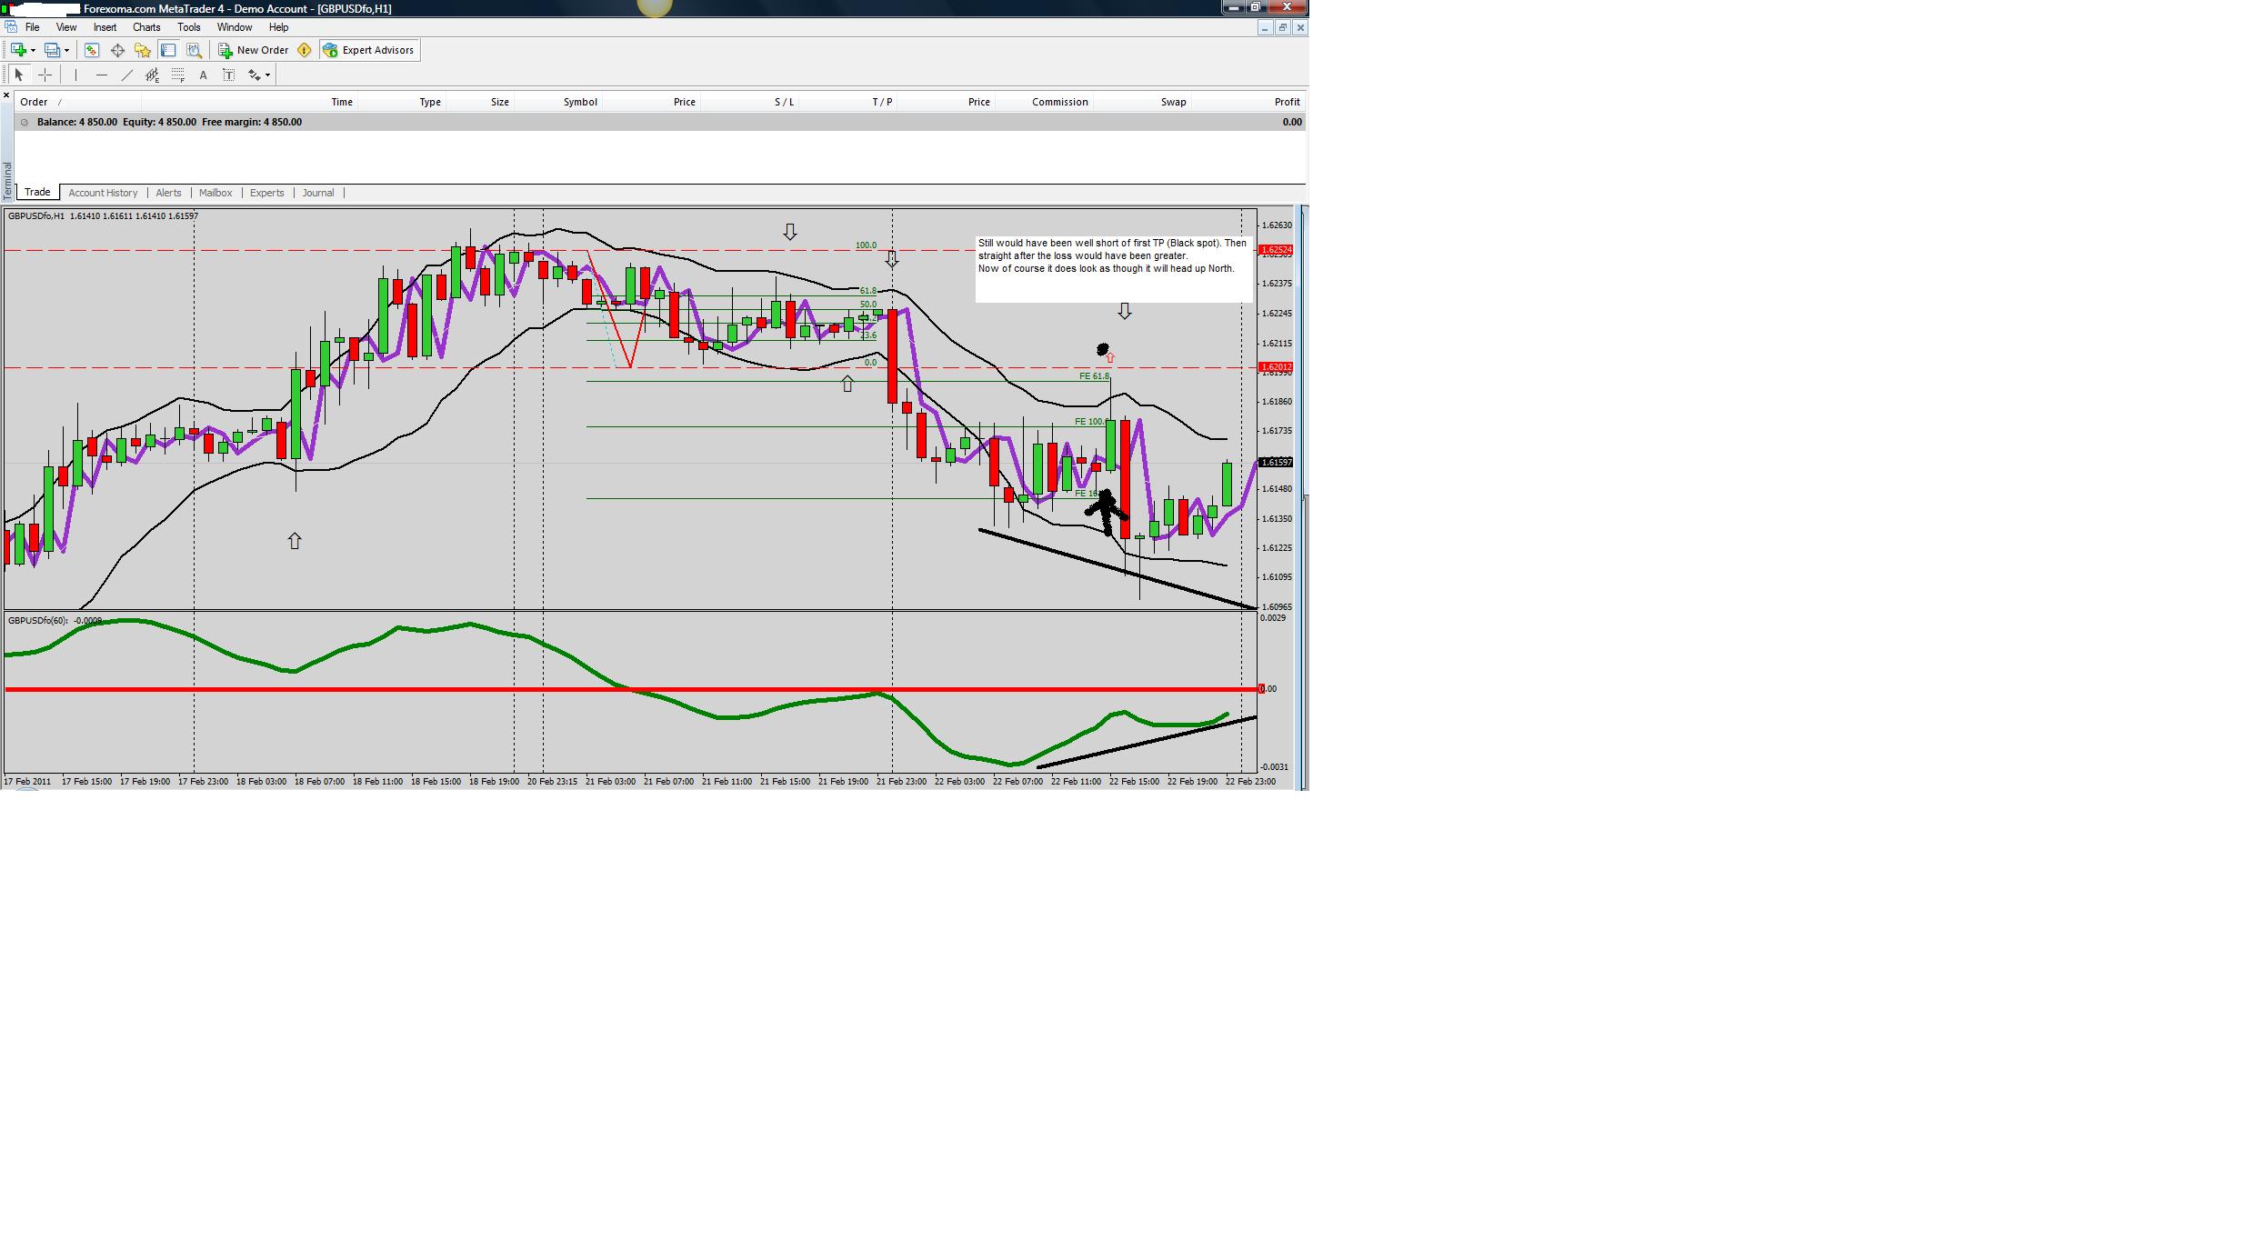Select the Cursor arrow tool

tap(19, 75)
